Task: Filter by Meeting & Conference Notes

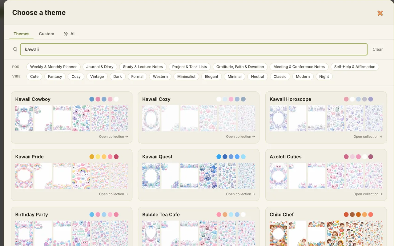Action: [x=299, y=67]
